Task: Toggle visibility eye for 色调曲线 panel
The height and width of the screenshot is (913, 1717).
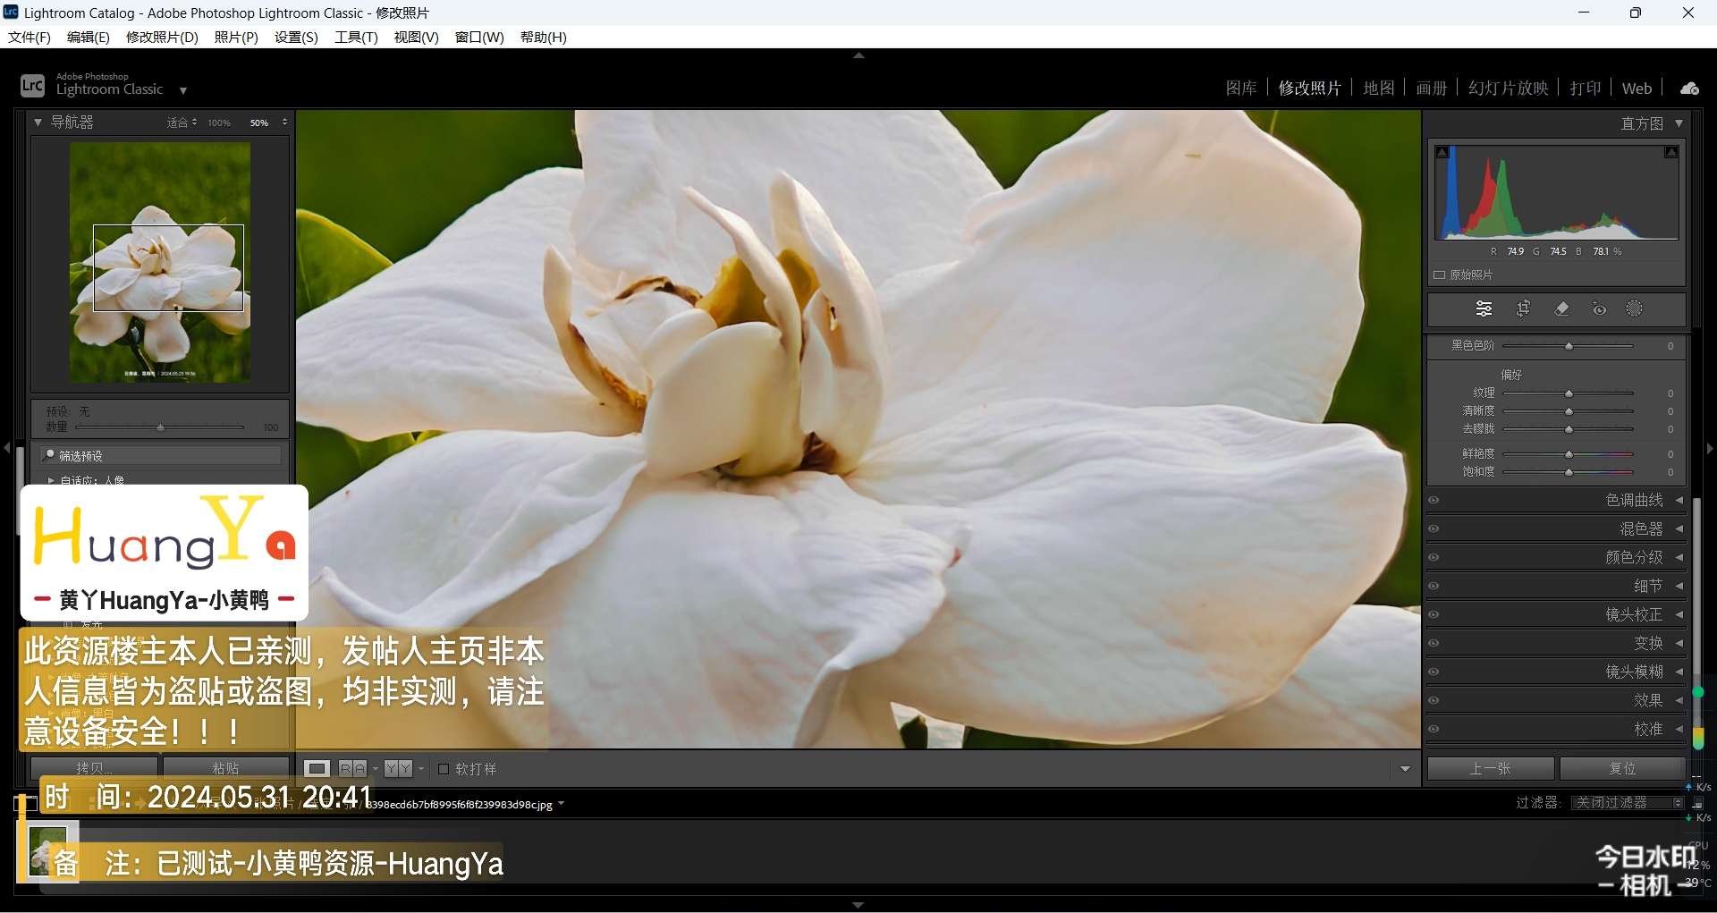Action: (1434, 501)
